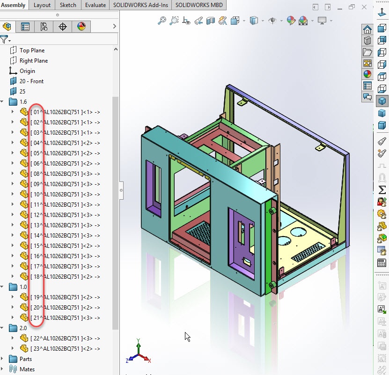Click the Sigma equations icon
Image resolution: width=389 pixels, height=375 pixels.
click(x=382, y=190)
